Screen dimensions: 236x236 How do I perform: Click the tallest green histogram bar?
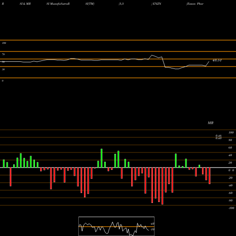pos(101,158)
